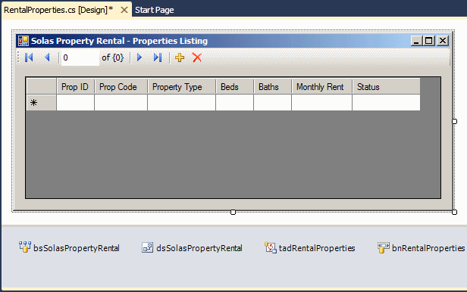The height and width of the screenshot is (292, 467).
Task: Click the empty Prop Code cell
Action: click(x=121, y=103)
